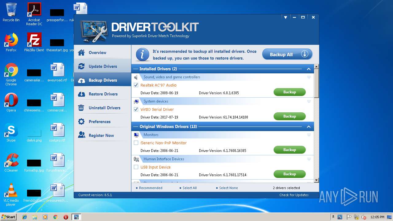Click the taskbar clock showing 12:05 PM
This screenshot has width=393, height=221.
(x=377, y=217)
